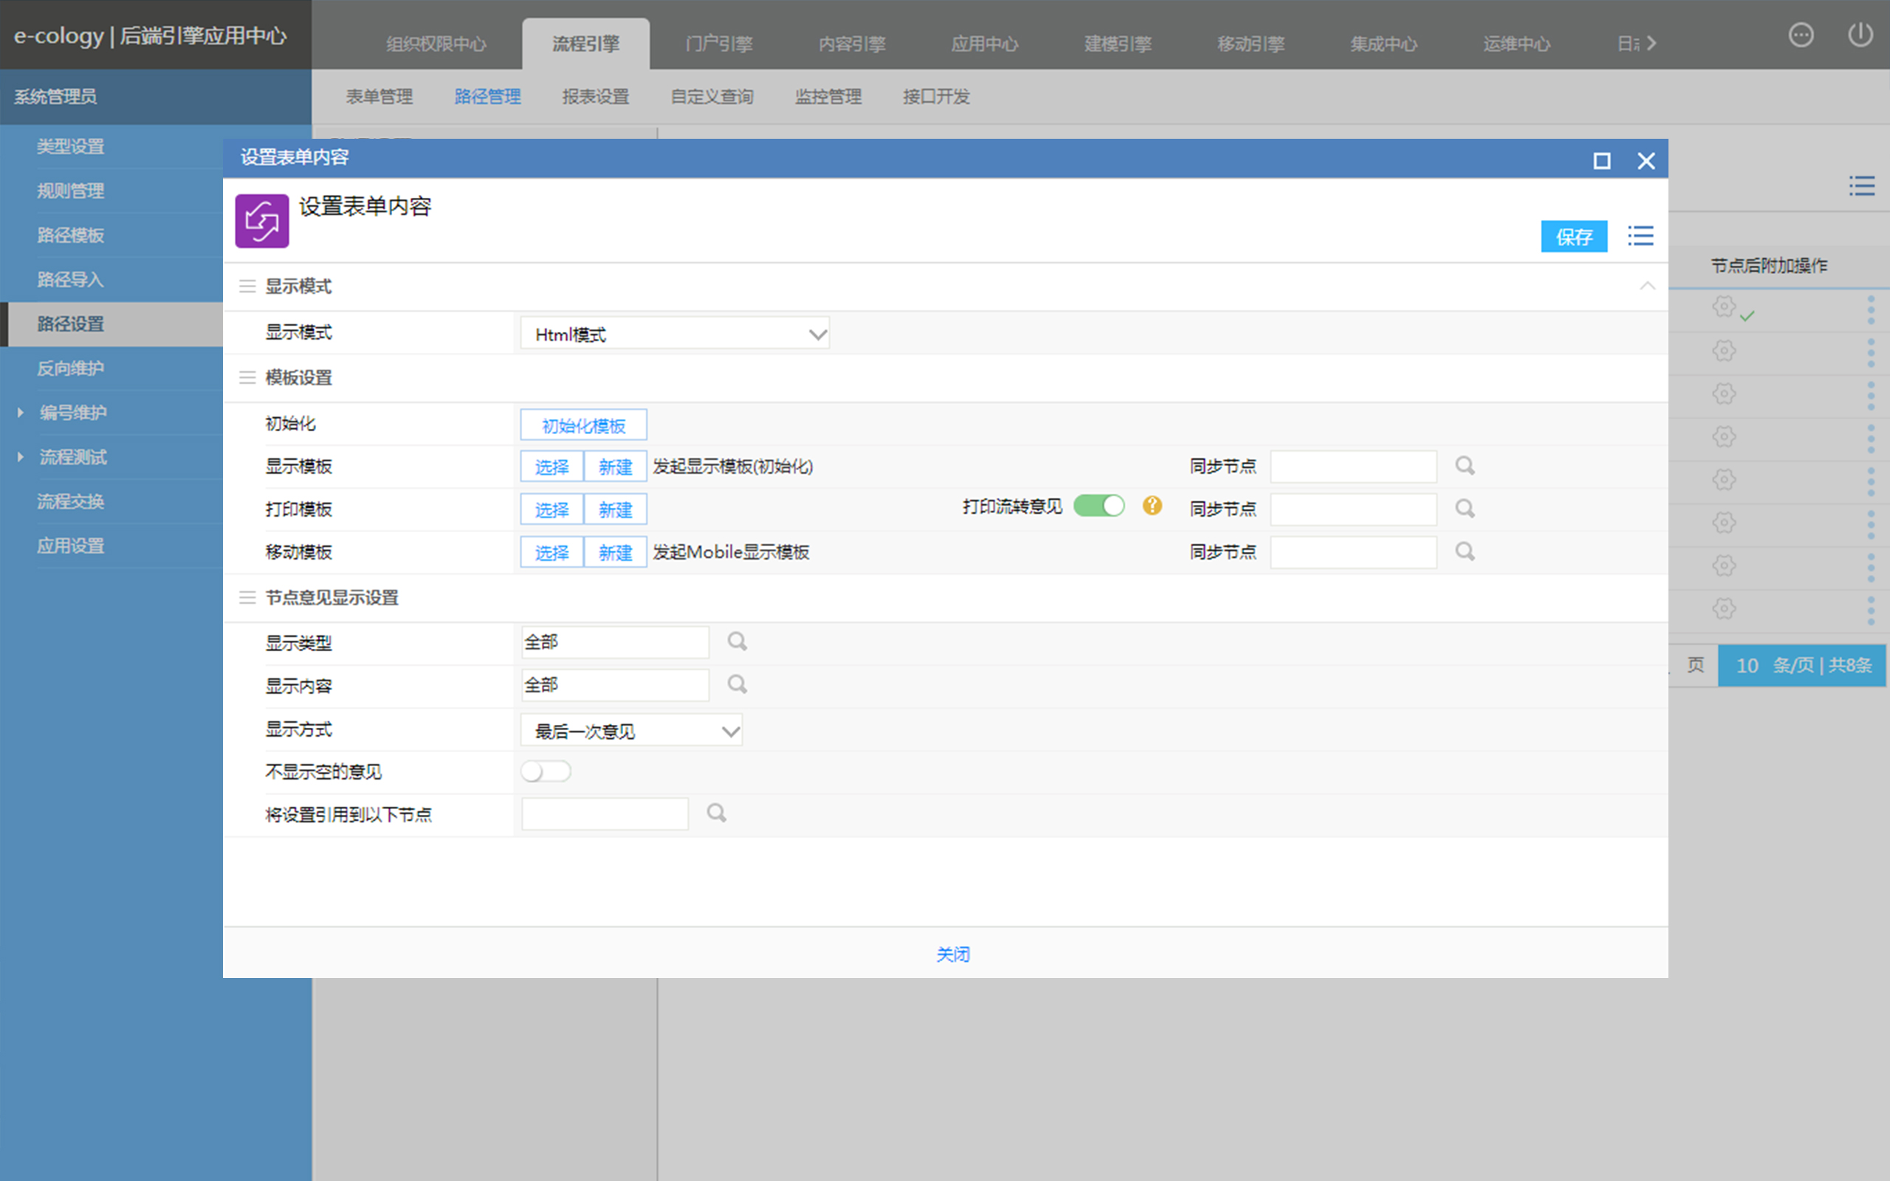Collapse the 显示模式 section with the chevron

(x=1647, y=286)
